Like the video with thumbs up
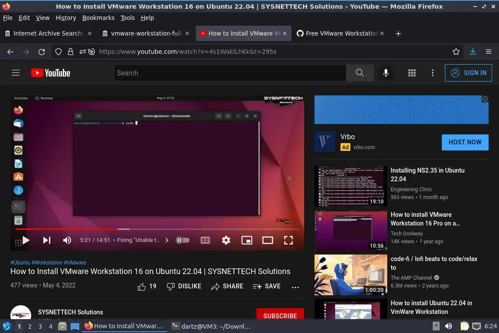This screenshot has width=499, height=333. click(147, 287)
